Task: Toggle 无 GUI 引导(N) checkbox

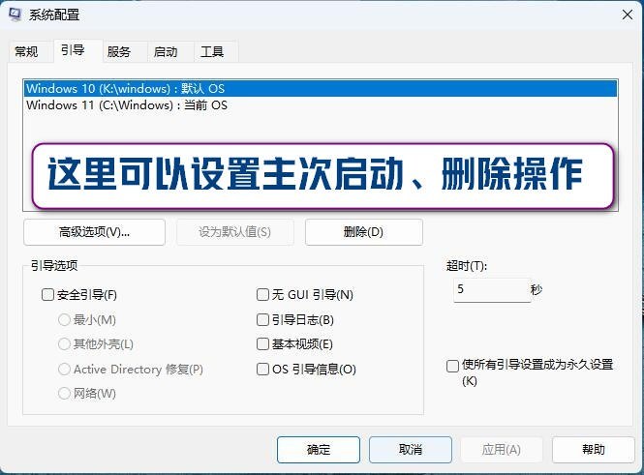Action: 262,295
